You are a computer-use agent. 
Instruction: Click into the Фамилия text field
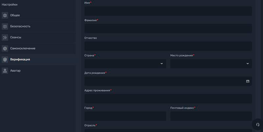click(x=168, y=29)
